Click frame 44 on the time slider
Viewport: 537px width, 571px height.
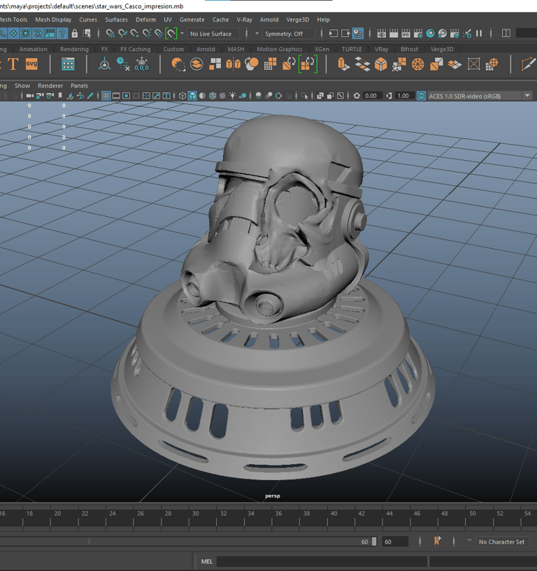tap(389, 514)
